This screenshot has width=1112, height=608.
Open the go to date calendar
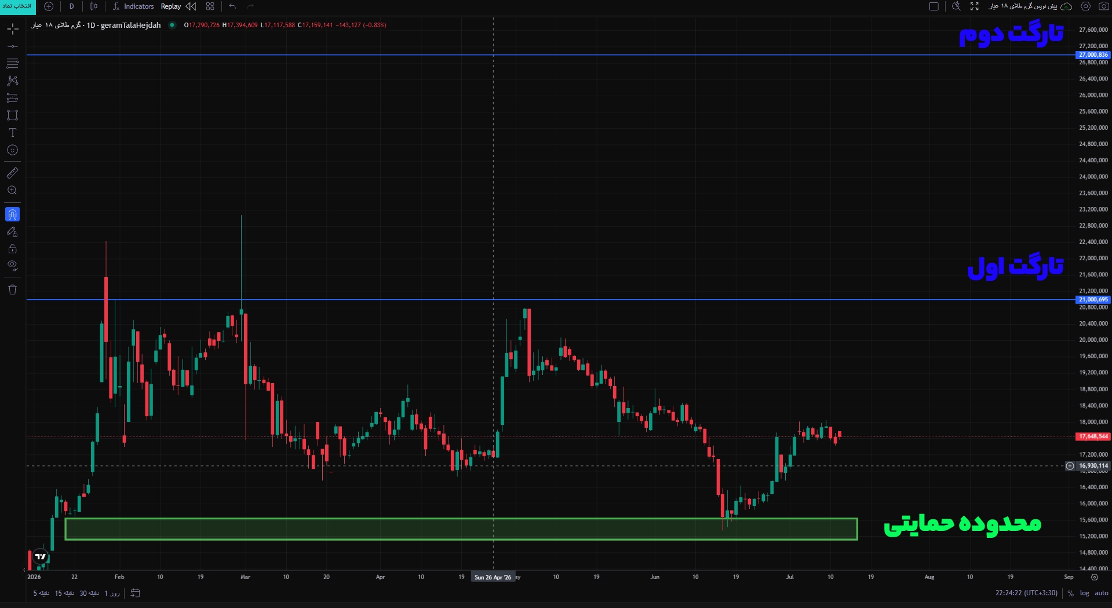point(135,593)
